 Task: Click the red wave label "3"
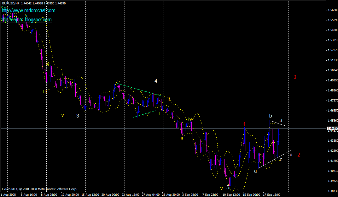click(x=295, y=77)
